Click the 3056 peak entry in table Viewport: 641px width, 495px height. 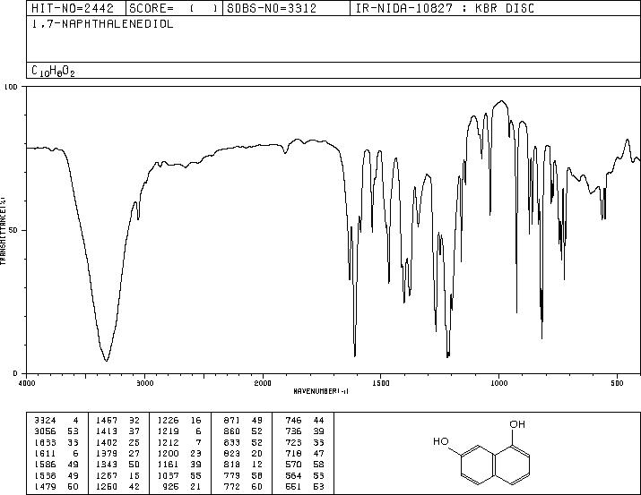pos(56,431)
